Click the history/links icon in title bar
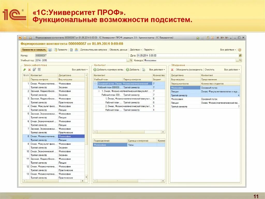265x199 pixels. coord(202,38)
